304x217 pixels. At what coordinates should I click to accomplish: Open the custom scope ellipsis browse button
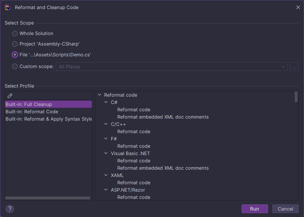click(x=294, y=67)
